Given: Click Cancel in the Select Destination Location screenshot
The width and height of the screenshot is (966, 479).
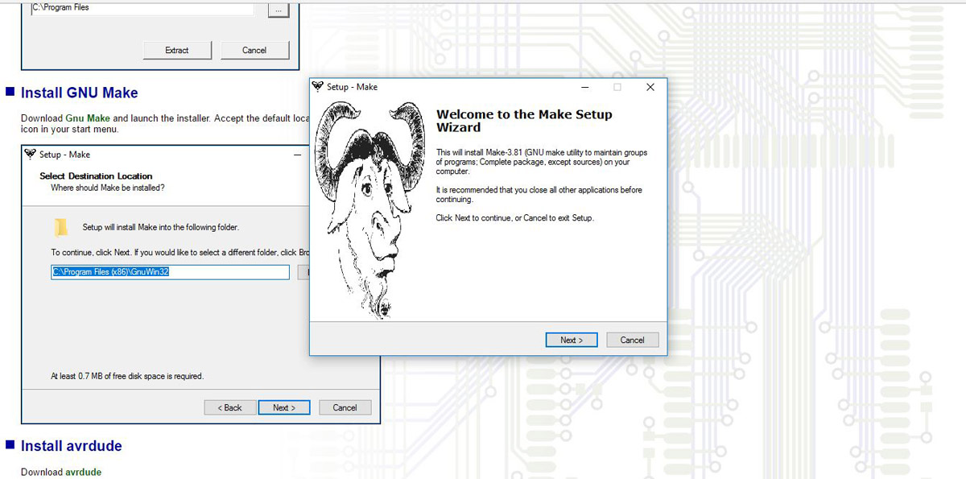Looking at the screenshot, I should 345,407.
